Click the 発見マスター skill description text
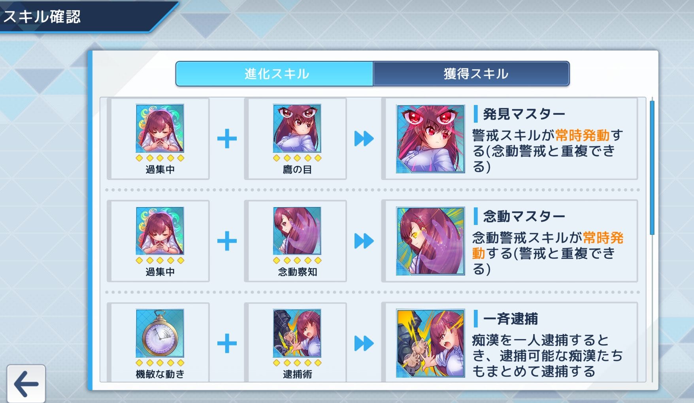 tap(547, 151)
